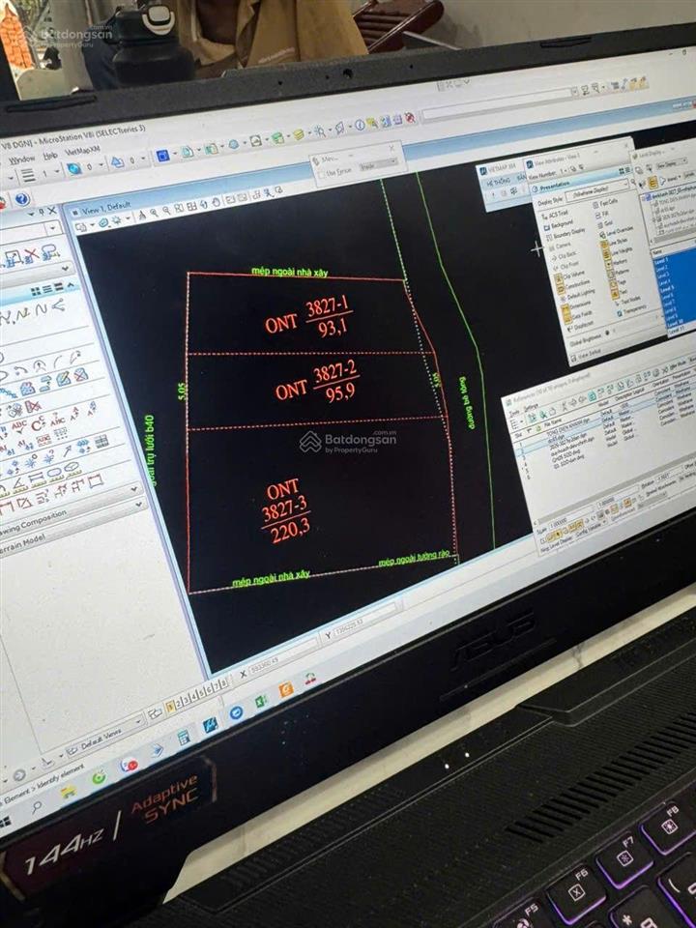Click Zoom Out magnifier in View 1 toolbar
The height and width of the screenshot is (928, 696).
pyautogui.click(x=167, y=211)
